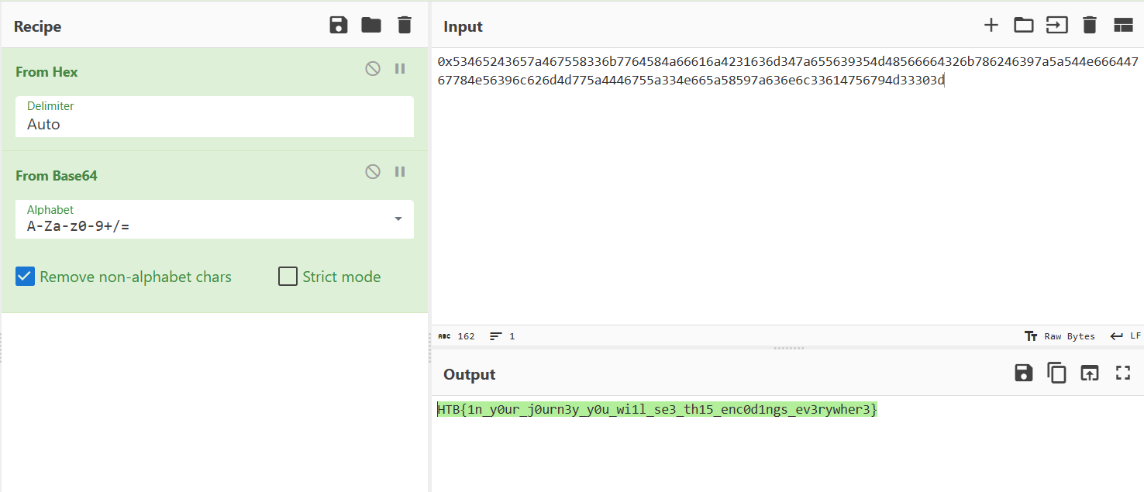Save output to file
The width and height of the screenshot is (1144, 492).
pos(1023,373)
